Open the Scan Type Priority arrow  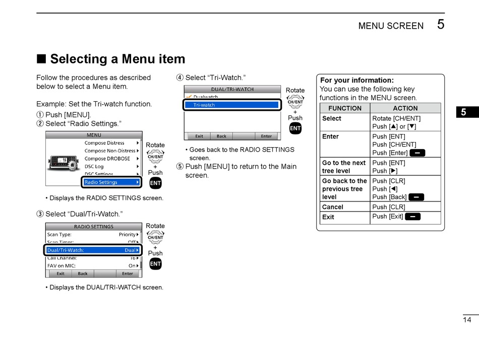[x=138, y=234]
